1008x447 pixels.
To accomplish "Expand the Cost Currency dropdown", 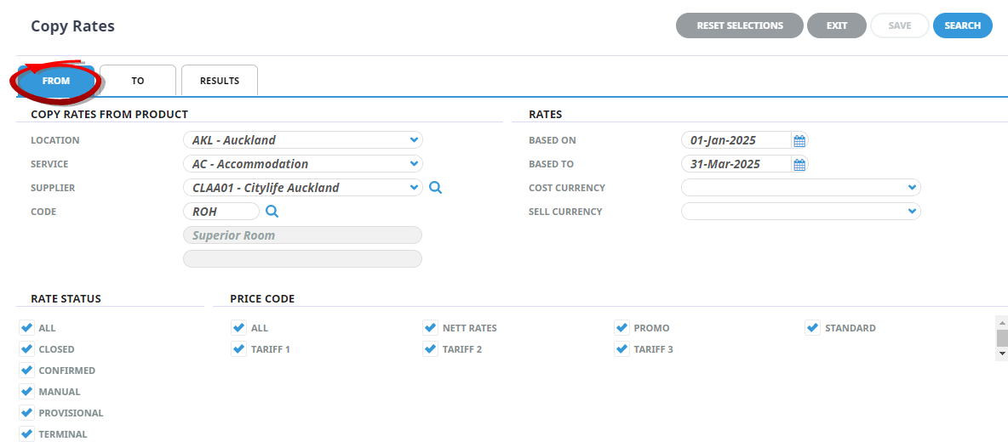I will tap(912, 188).
